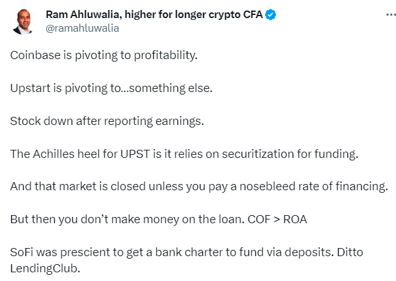Screen dimensions: 396x281
Task: Click the word 'UPST' in the tweet
Action: (135, 154)
